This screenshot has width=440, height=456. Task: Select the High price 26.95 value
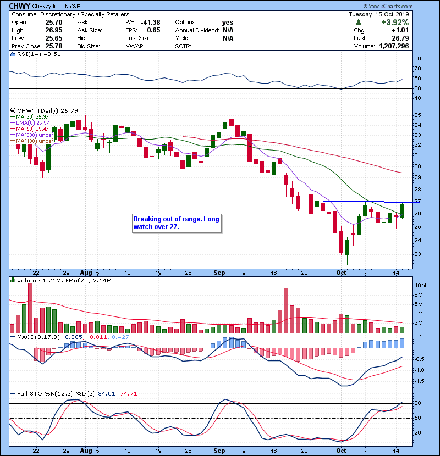pos(53,30)
